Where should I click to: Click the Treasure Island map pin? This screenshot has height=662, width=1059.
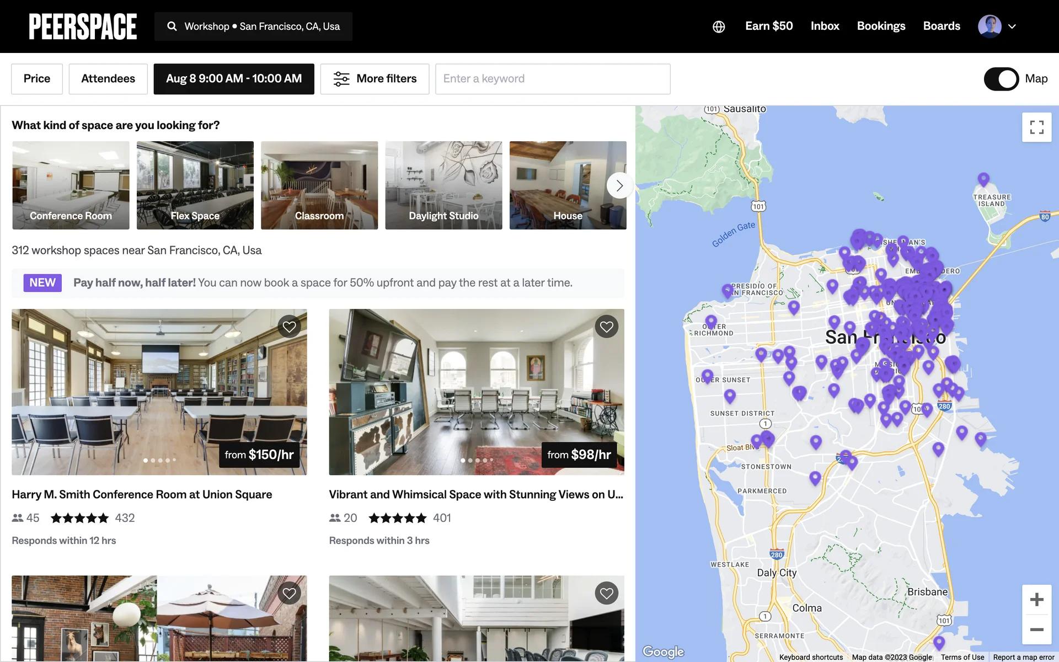click(x=983, y=179)
